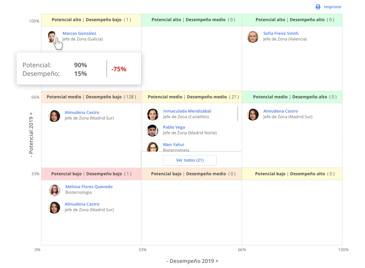This screenshot has height=268, width=365.
Task: Click Wen Yahui's profile photo
Action: pyautogui.click(x=152, y=147)
